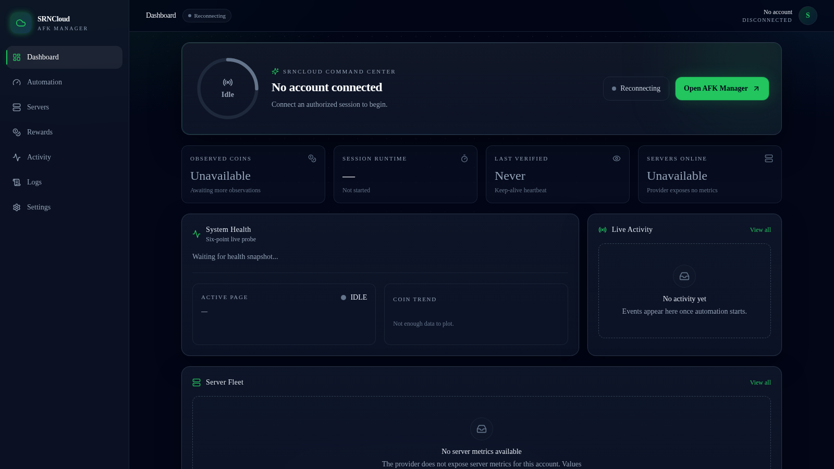
Task: Click 'No account connected' heading
Action: [x=327, y=88]
